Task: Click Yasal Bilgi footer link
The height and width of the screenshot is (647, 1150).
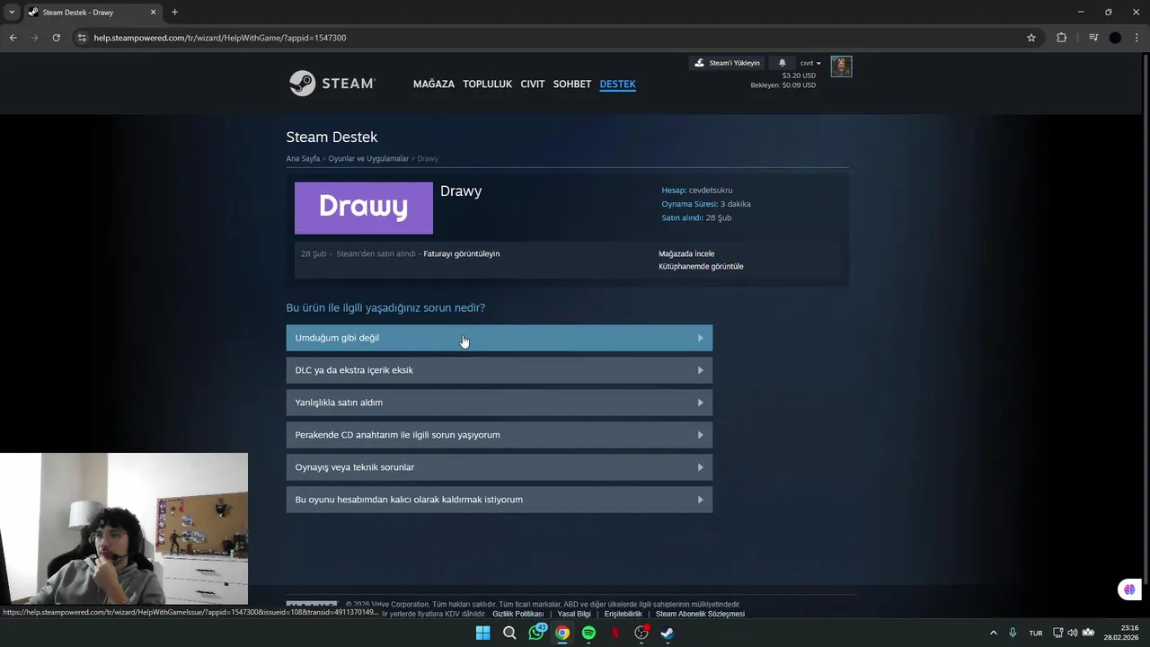Action: [x=574, y=614]
